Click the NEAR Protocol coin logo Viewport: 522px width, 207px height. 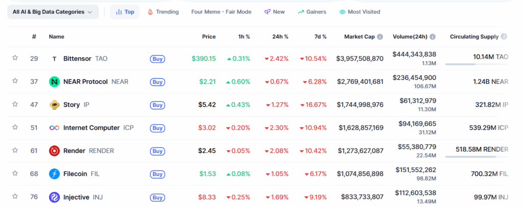pos(55,82)
